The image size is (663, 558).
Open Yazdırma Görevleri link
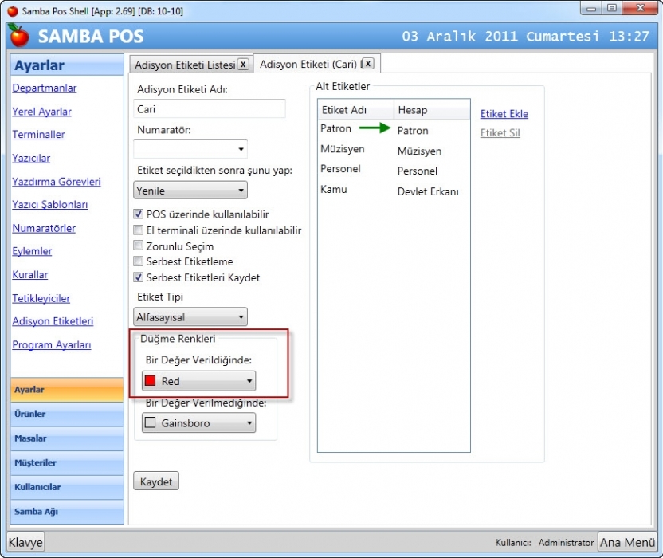tap(57, 182)
